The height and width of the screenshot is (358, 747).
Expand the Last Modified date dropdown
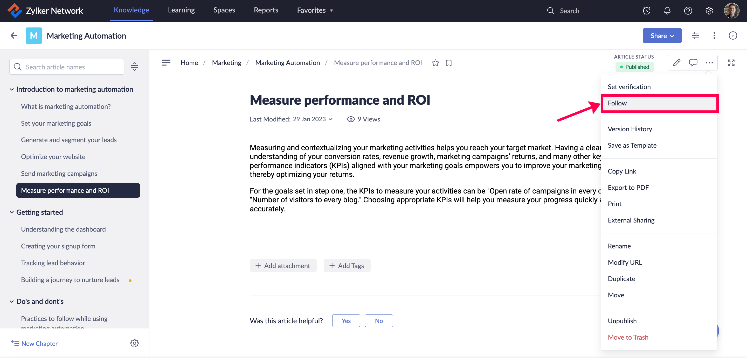(330, 119)
